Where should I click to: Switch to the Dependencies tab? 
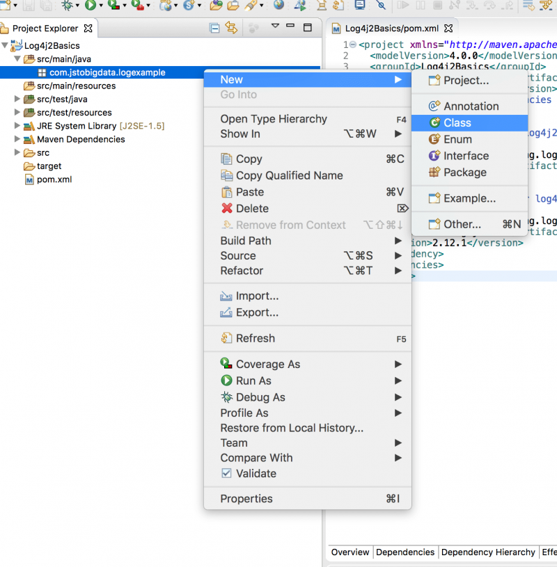coord(405,552)
